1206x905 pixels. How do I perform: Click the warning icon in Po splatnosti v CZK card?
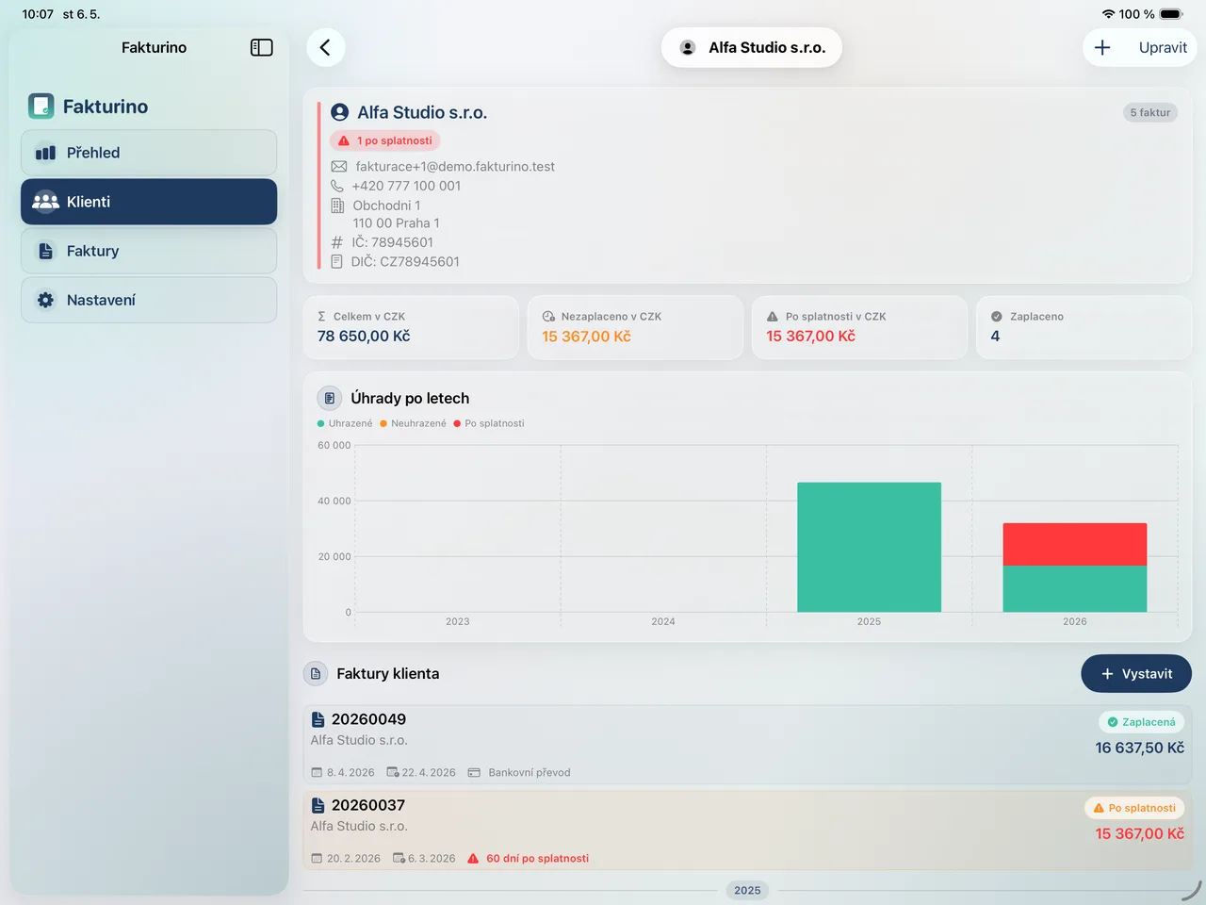point(773,317)
